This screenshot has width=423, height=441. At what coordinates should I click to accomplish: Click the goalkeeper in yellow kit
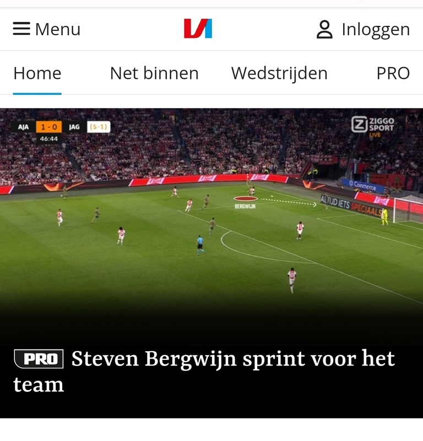pyautogui.click(x=384, y=217)
